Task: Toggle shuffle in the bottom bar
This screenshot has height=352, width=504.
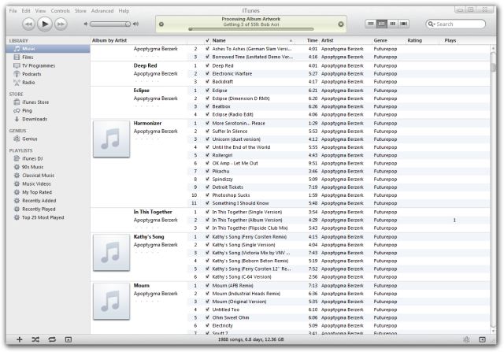Action: pyautogui.click(x=35, y=339)
